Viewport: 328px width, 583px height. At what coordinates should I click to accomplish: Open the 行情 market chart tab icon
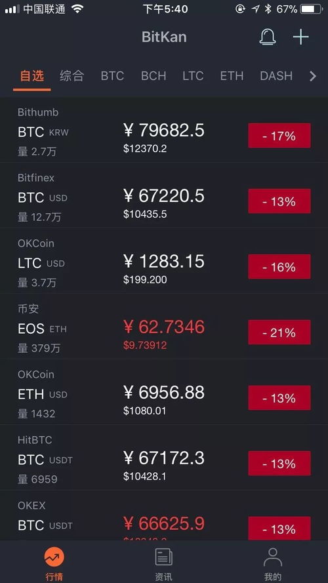54,557
